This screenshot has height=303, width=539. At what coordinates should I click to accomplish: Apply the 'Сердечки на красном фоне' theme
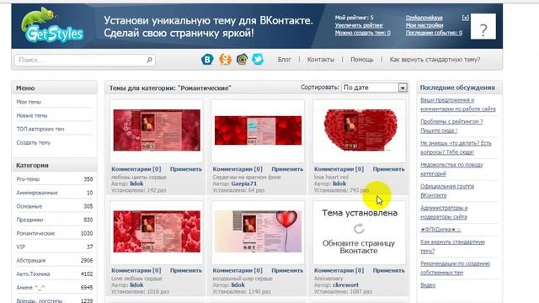pos(287,169)
